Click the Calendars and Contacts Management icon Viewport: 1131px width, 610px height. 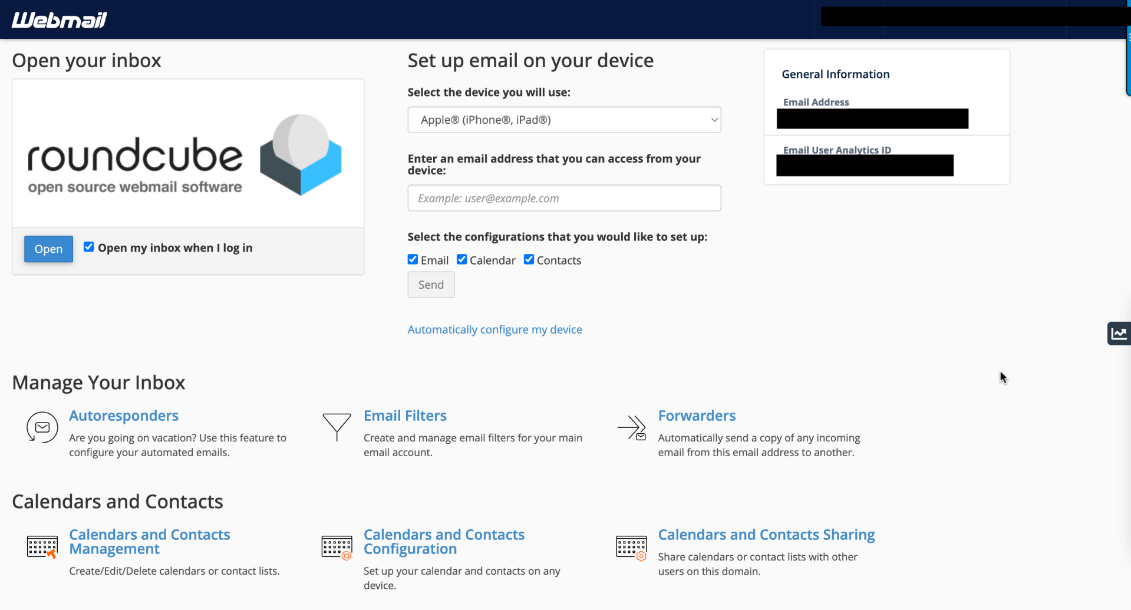(x=42, y=547)
